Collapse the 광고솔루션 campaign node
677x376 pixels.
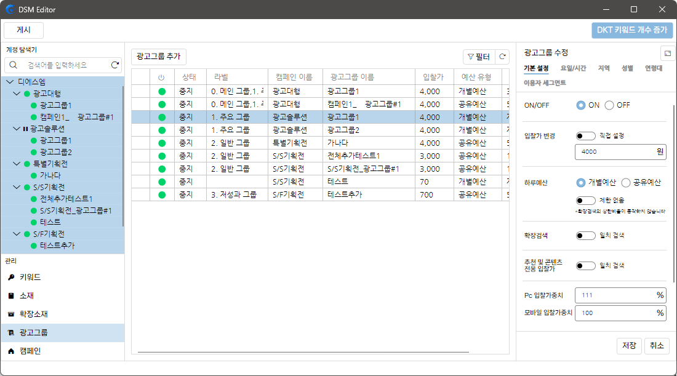click(17, 129)
